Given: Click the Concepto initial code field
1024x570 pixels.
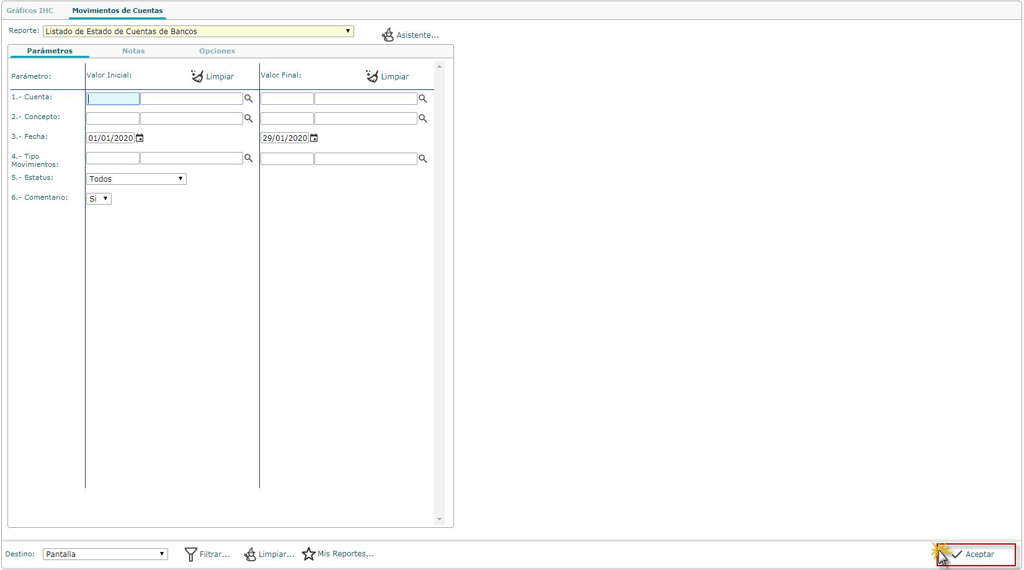Looking at the screenshot, I should (113, 118).
